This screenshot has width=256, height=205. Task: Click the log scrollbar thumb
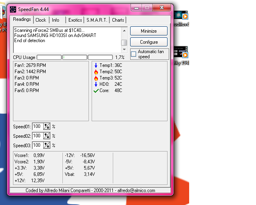pos(124,42)
